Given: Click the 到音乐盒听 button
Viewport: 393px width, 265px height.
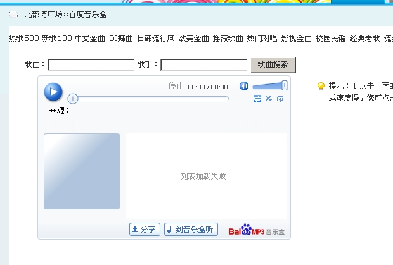Looking at the screenshot, I should (x=191, y=229).
